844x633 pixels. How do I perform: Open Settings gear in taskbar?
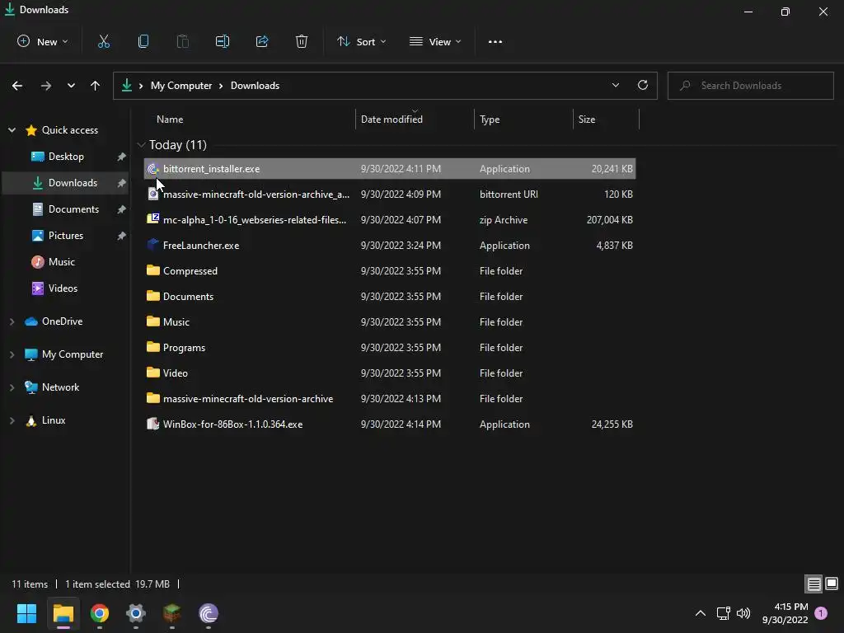click(x=136, y=613)
